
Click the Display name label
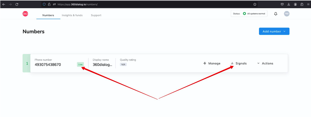coord(101,60)
